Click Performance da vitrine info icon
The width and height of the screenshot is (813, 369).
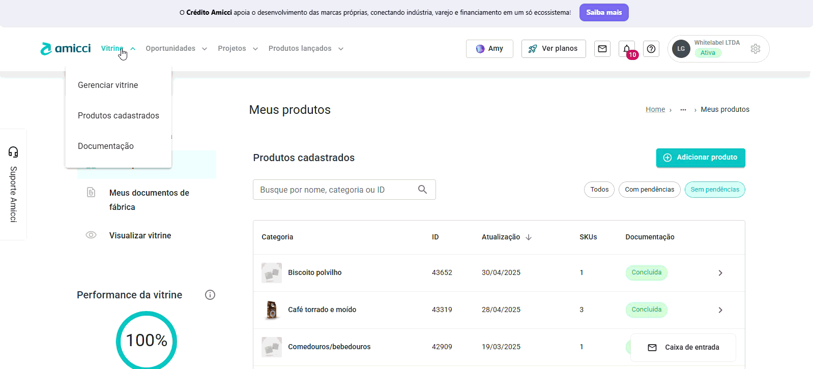[x=210, y=295]
